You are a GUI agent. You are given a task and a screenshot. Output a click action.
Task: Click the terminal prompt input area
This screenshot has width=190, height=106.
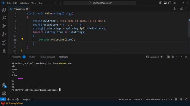[60, 90]
